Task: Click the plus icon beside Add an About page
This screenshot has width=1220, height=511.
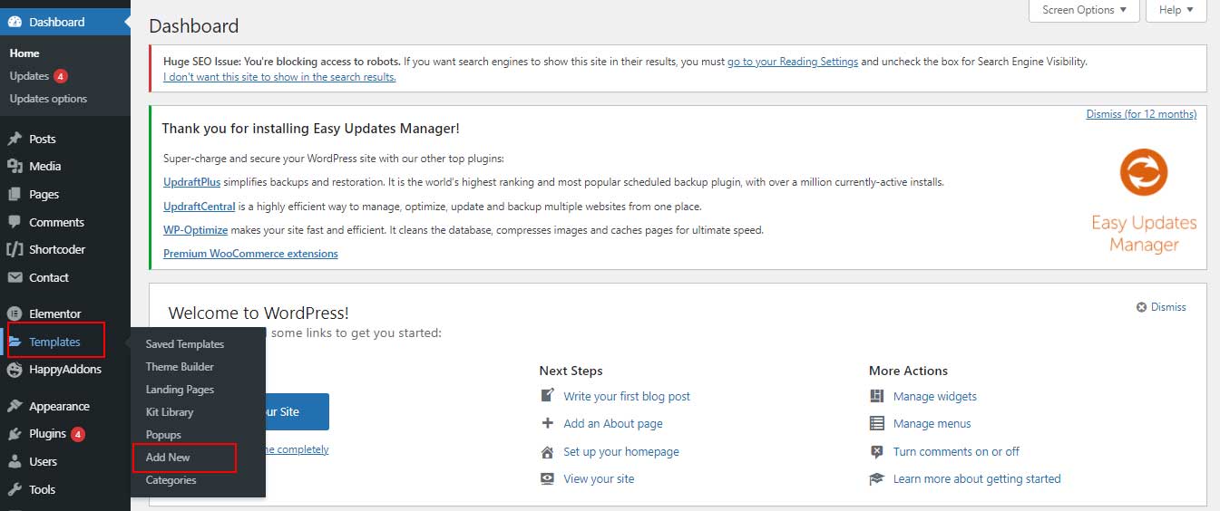Action: (547, 423)
